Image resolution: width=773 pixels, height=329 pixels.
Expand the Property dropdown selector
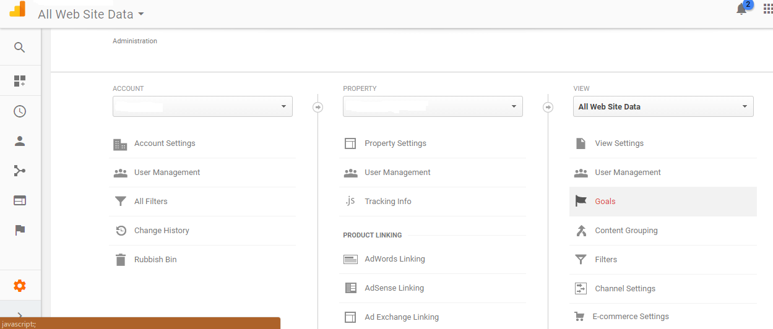(x=433, y=106)
